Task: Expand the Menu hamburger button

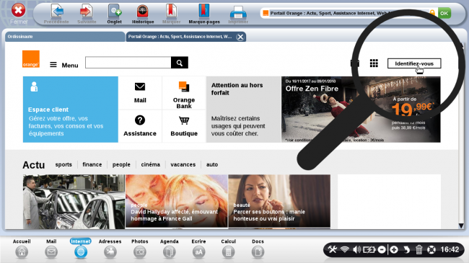Action: (63, 65)
